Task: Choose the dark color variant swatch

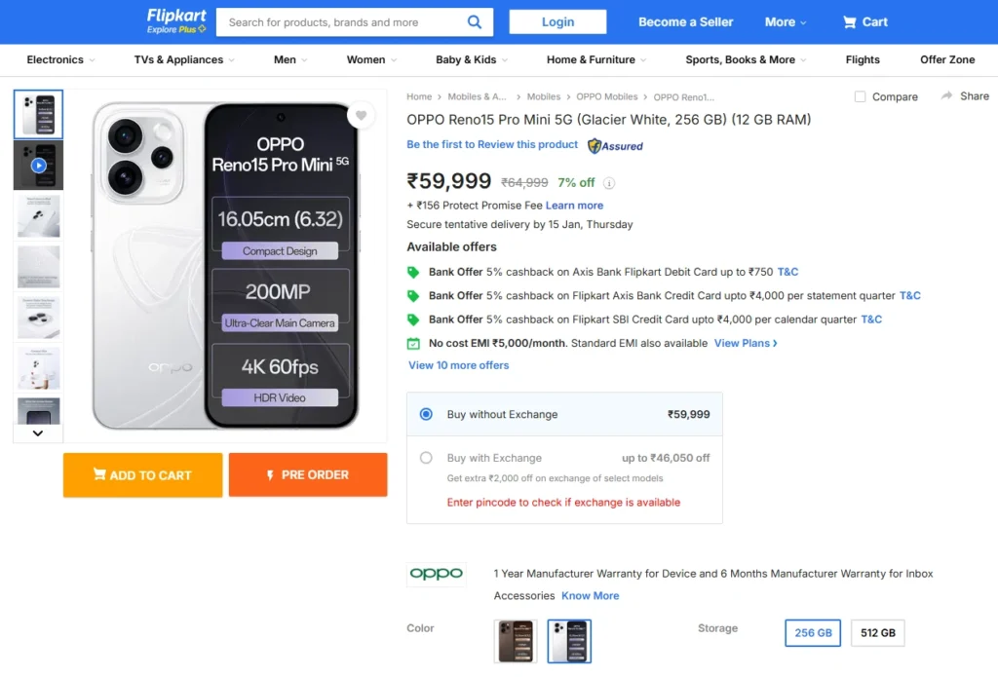Action: coord(515,641)
